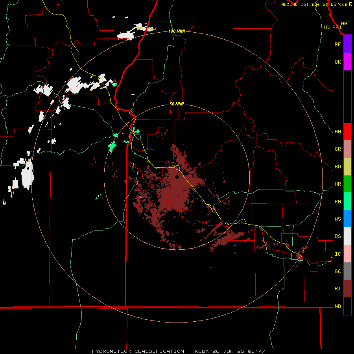Click the 01:47 timestamp
Screen dimensions: 354x354
256,351
